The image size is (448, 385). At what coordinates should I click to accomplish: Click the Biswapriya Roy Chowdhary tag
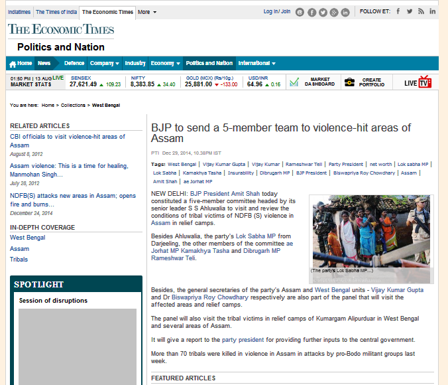point(364,173)
